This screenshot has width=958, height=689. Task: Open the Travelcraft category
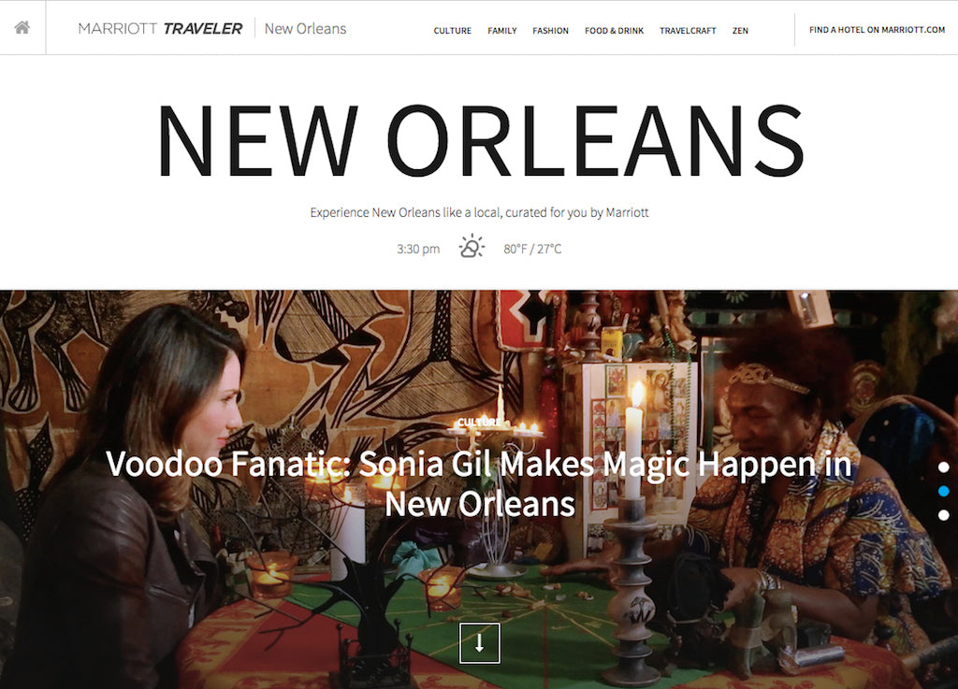coord(688,31)
